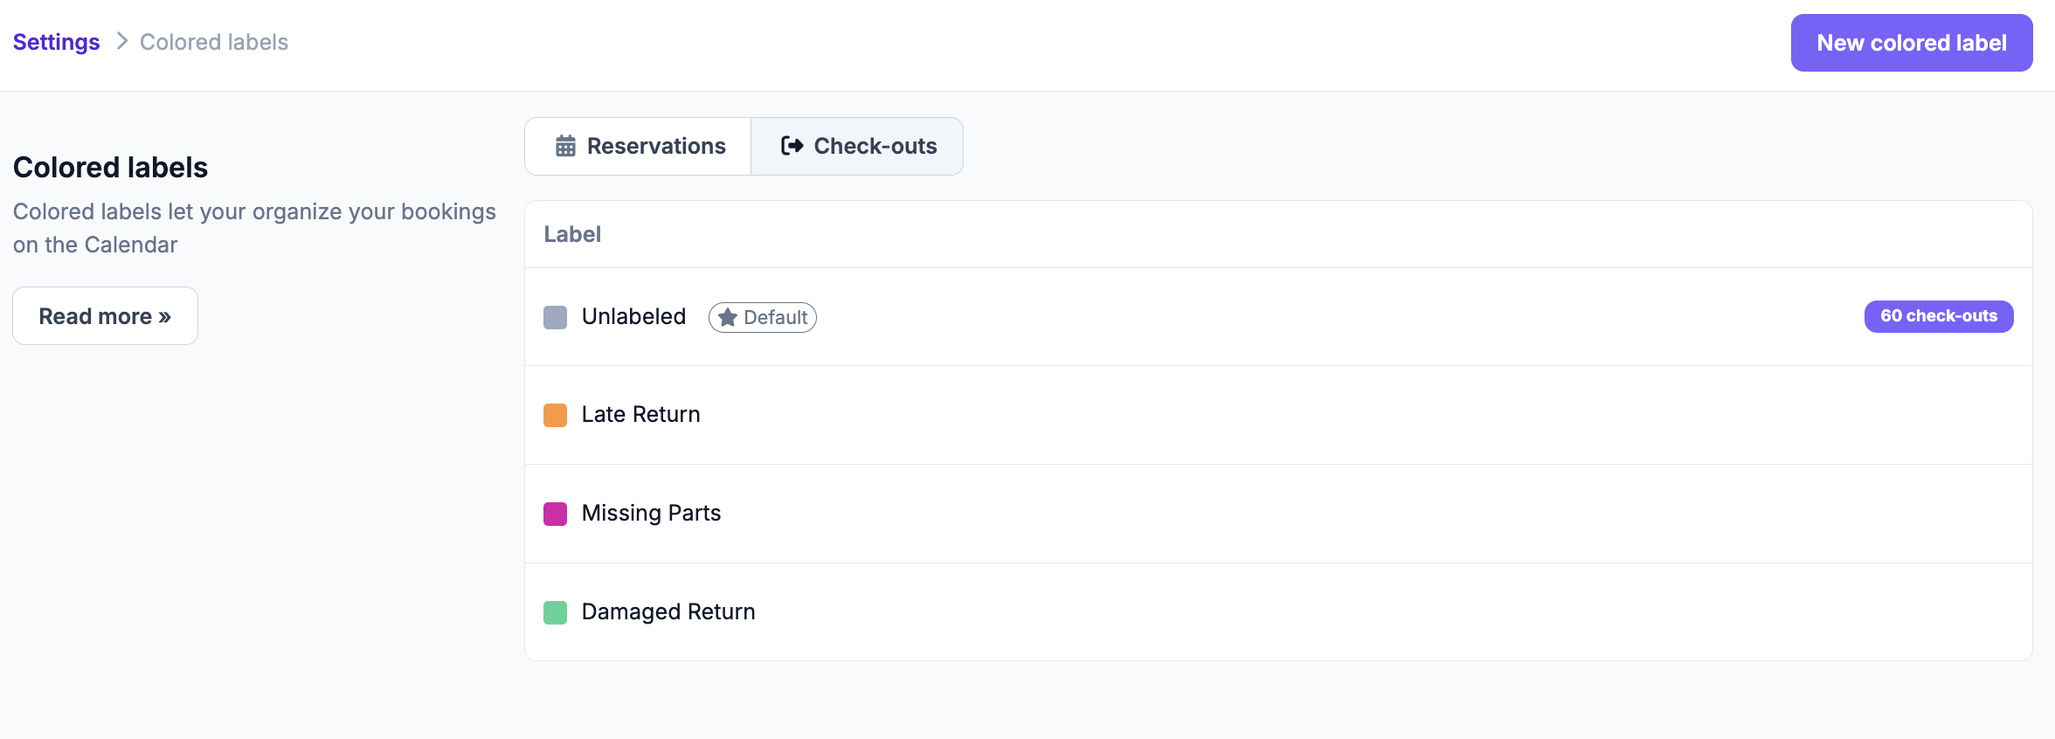Open the Unlabeled label row
This screenshot has width=2055, height=739.
point(1278,317)
